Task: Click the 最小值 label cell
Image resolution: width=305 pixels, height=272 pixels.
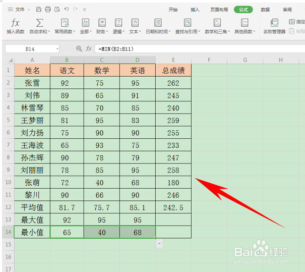Action: (x=32, y=232)
